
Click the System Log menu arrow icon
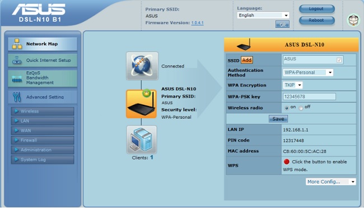pos(16,159)
